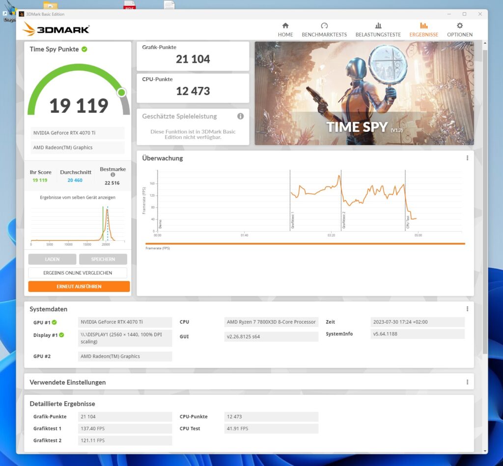Click the Time Spy banner image
Screen dimensions: 503x466
pyautogui.click(x=364, y=93)
